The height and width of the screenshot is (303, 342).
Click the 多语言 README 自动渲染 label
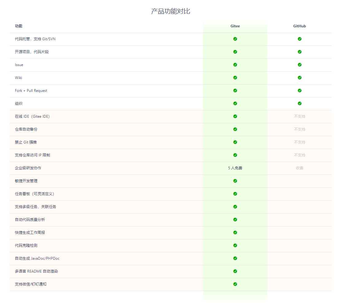pos(37,271)
